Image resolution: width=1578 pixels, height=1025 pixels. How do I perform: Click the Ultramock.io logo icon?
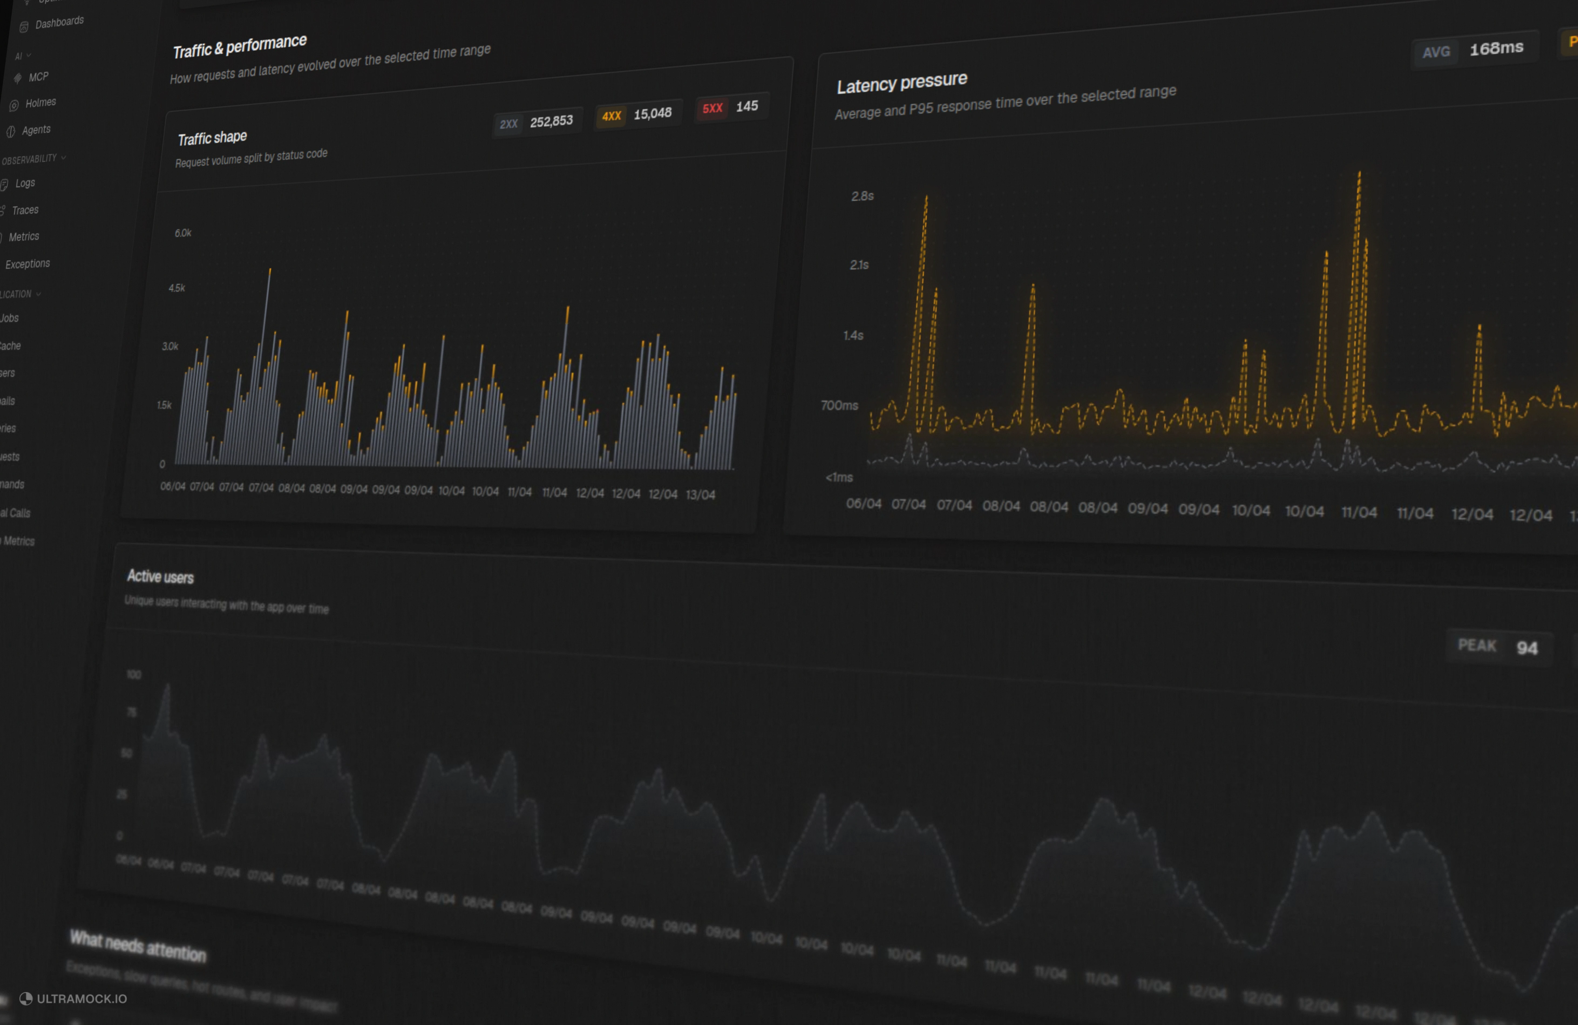click(26, 999)
